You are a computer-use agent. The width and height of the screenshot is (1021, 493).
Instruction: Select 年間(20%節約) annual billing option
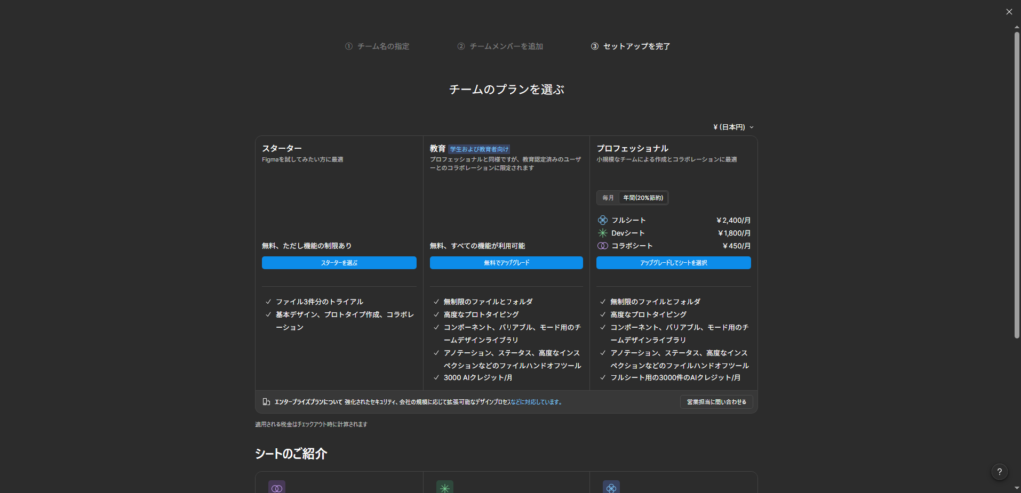(x=643, y=198)
